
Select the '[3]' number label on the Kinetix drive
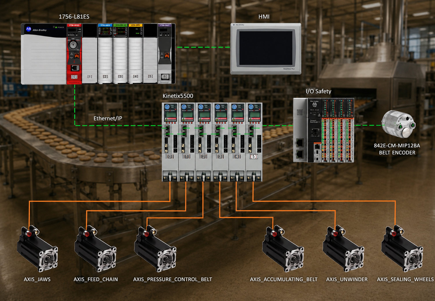(x=220, y=156)
